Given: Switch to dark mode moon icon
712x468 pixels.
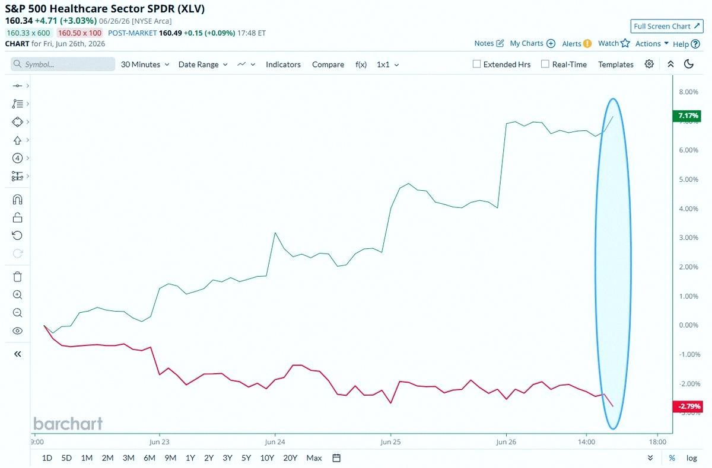Looking at the screenshot, I should tap(689, 64).
